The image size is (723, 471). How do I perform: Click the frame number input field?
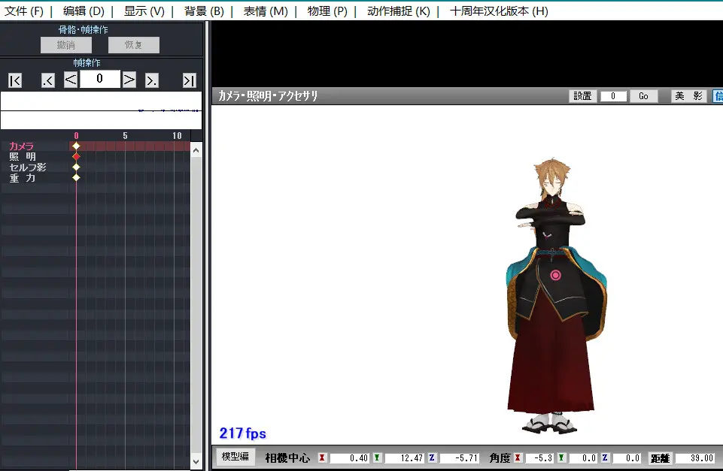pyautogui.click(x=99, y=79)
